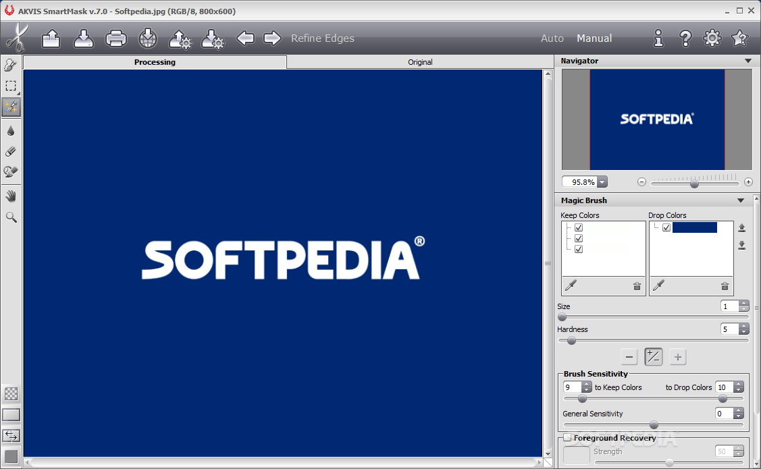Click the Hardness slider

tap(653, 341)
